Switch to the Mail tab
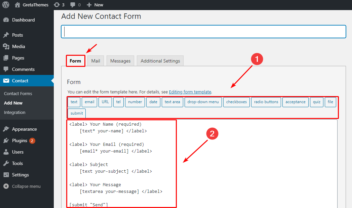 tap(95, 61)
